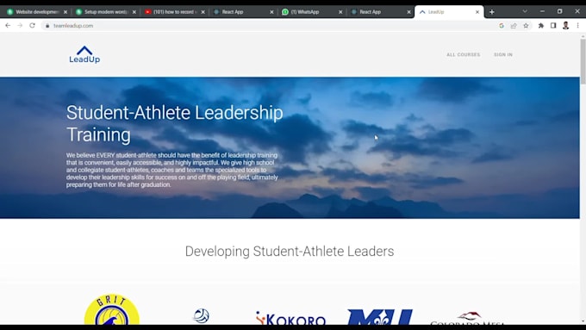586x330 pixels.
Task: Bookmark this page with the star icon
Action: click(526, 25)
